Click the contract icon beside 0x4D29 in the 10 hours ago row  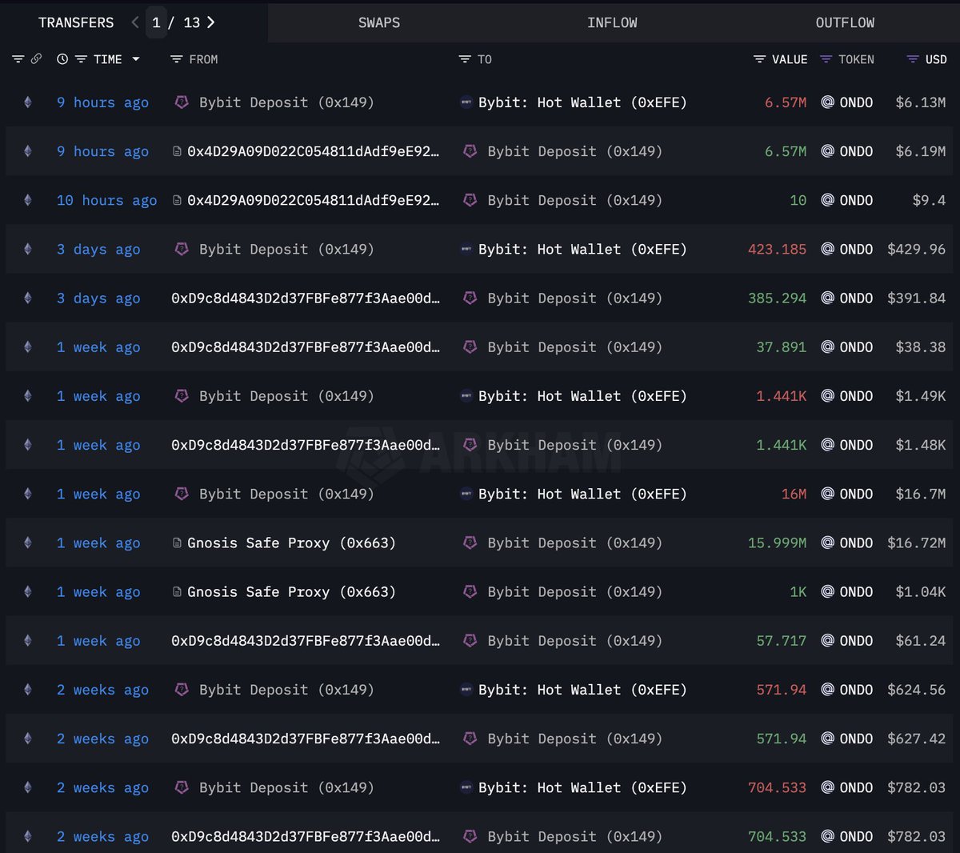pos(177,200)
